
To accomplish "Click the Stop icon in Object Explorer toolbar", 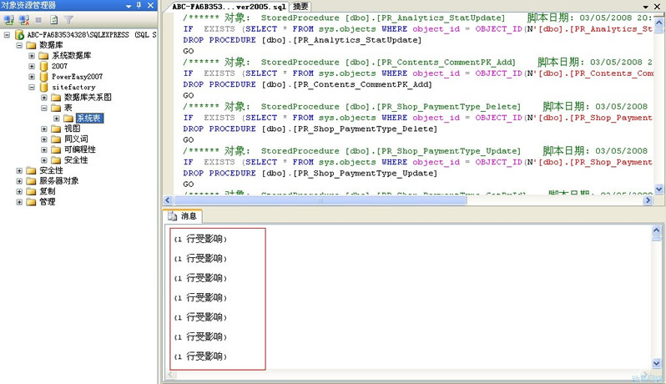I will 38,19.
